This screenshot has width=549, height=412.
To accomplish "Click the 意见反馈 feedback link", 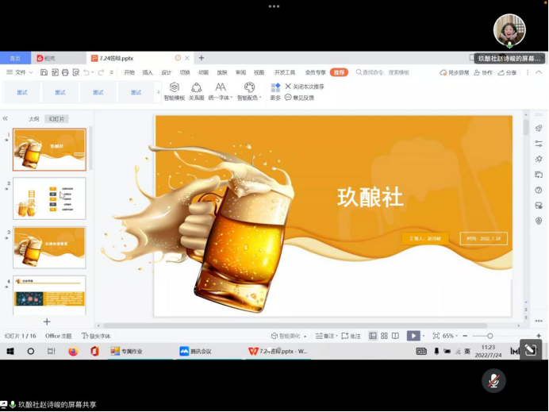I will (300, 98).
